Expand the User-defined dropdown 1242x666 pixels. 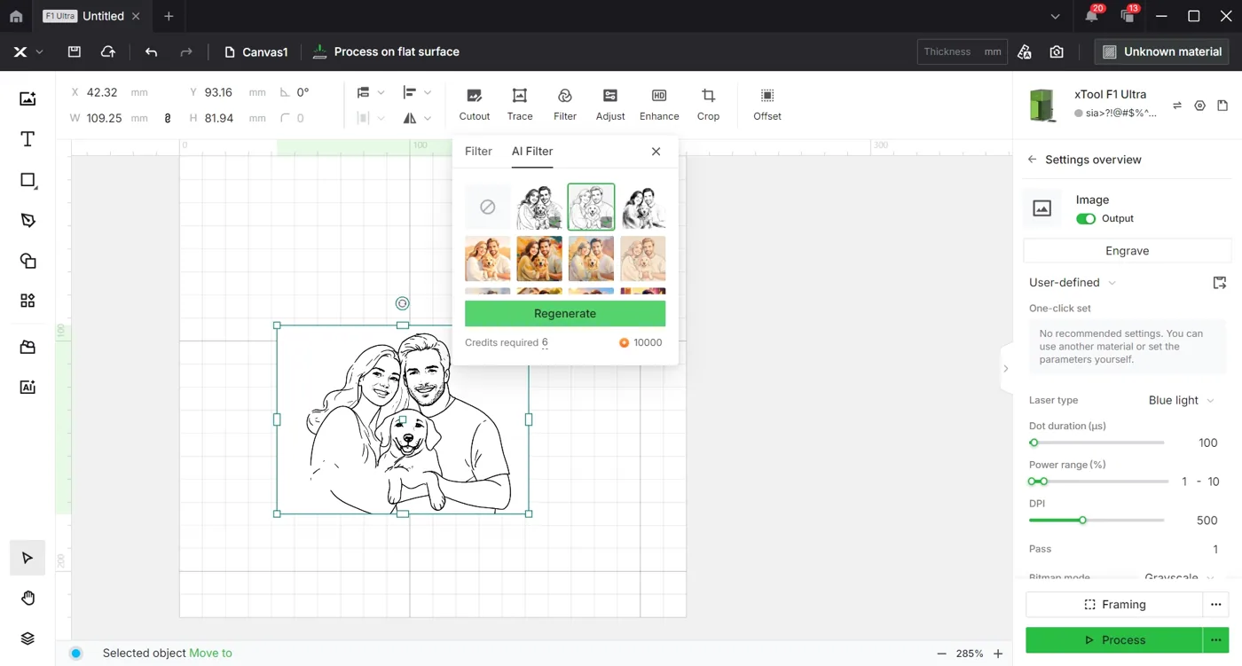tap(1073, 283)
